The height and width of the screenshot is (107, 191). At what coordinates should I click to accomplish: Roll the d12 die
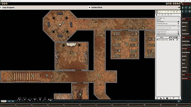coord(25,100)
